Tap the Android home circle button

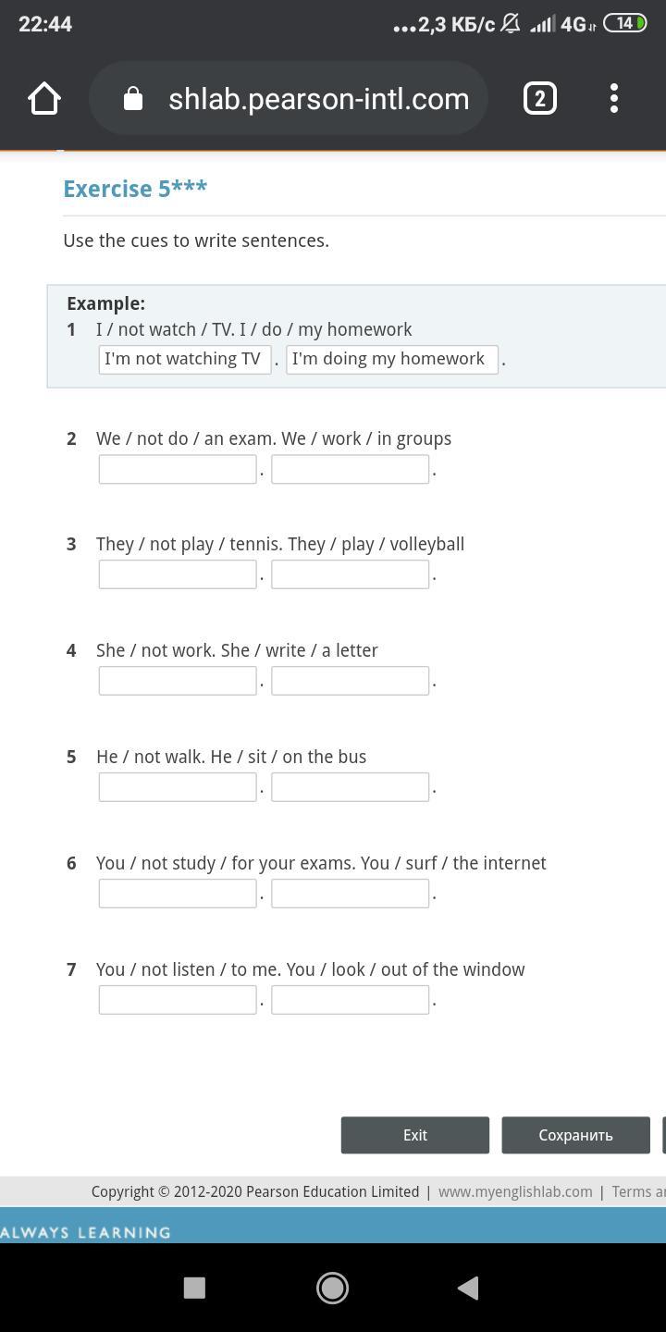click(x=332, y=1288)
